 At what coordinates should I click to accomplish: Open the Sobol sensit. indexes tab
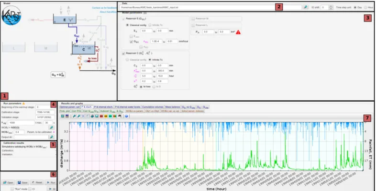[193, 111]
